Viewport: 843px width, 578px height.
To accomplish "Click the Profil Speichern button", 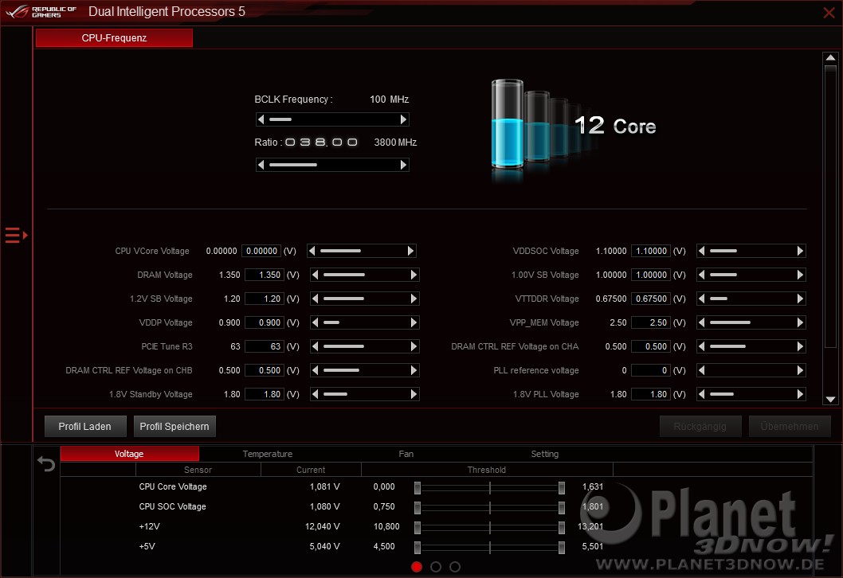I will pos(174,427).
